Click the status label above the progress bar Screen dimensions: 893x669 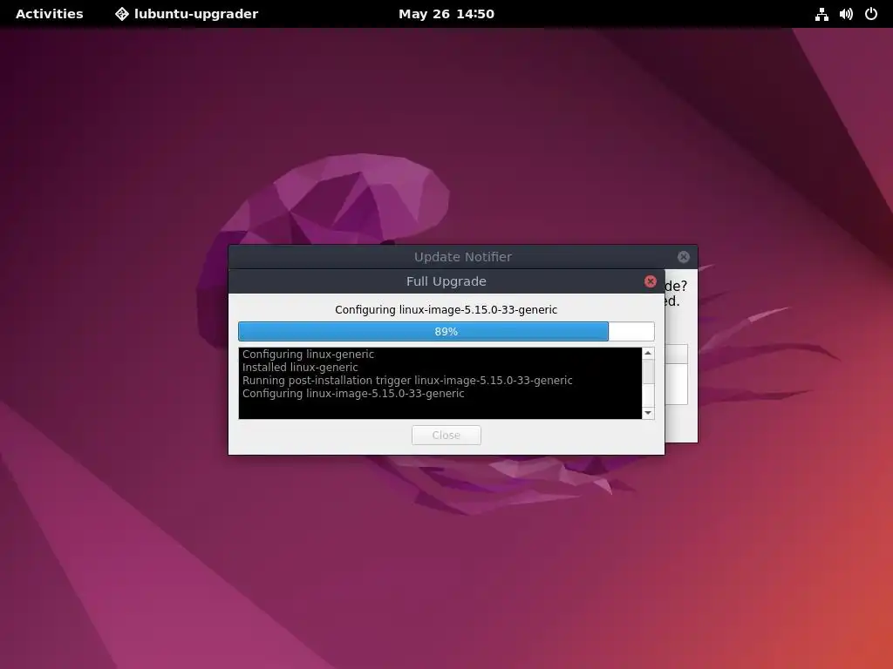pyautogui.click(x=446, y=310)
